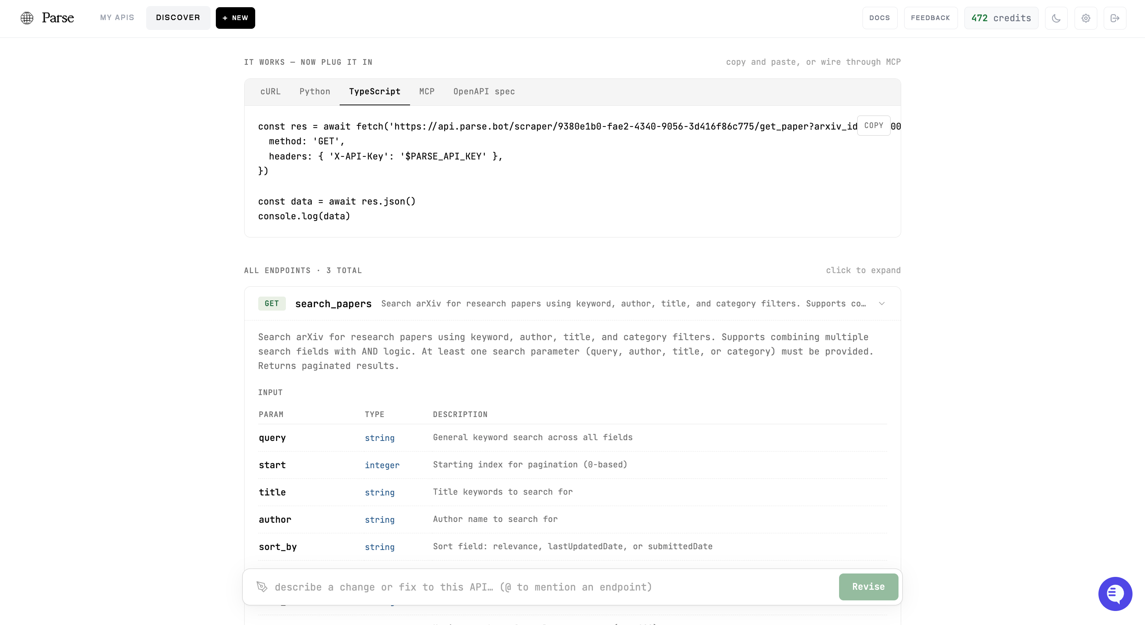Click 'General keyword search across all fields'

(532, 437)
